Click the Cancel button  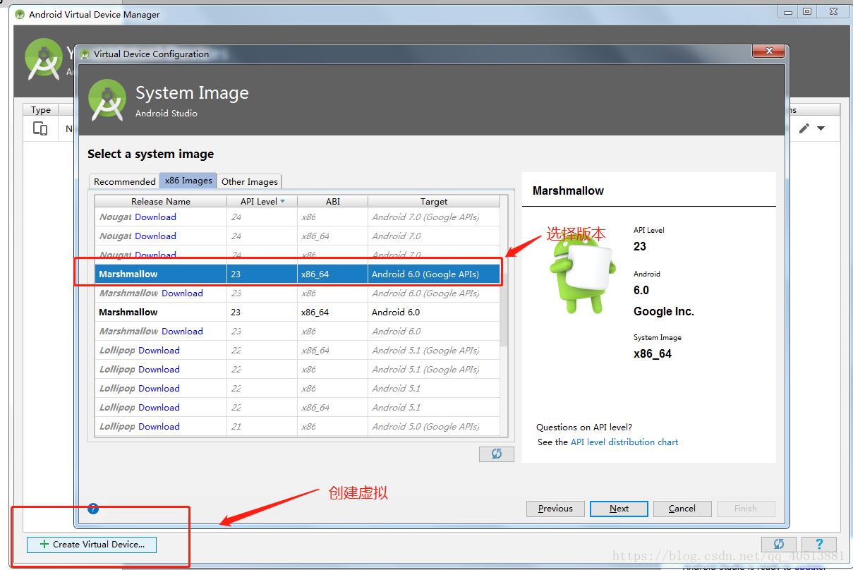click(x=682, y=508)
